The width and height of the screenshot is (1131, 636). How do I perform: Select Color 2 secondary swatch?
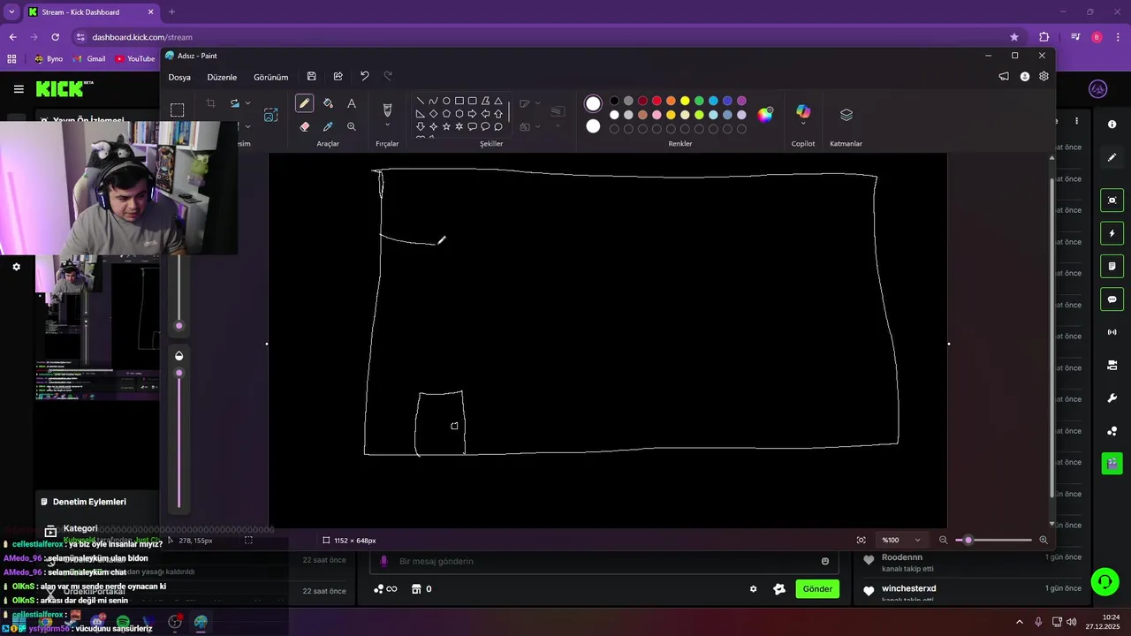click(593, 126)
